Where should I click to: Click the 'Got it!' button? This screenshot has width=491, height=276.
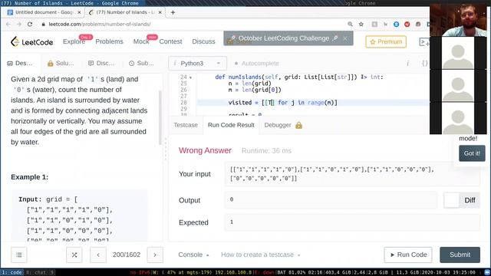(472, 153)
